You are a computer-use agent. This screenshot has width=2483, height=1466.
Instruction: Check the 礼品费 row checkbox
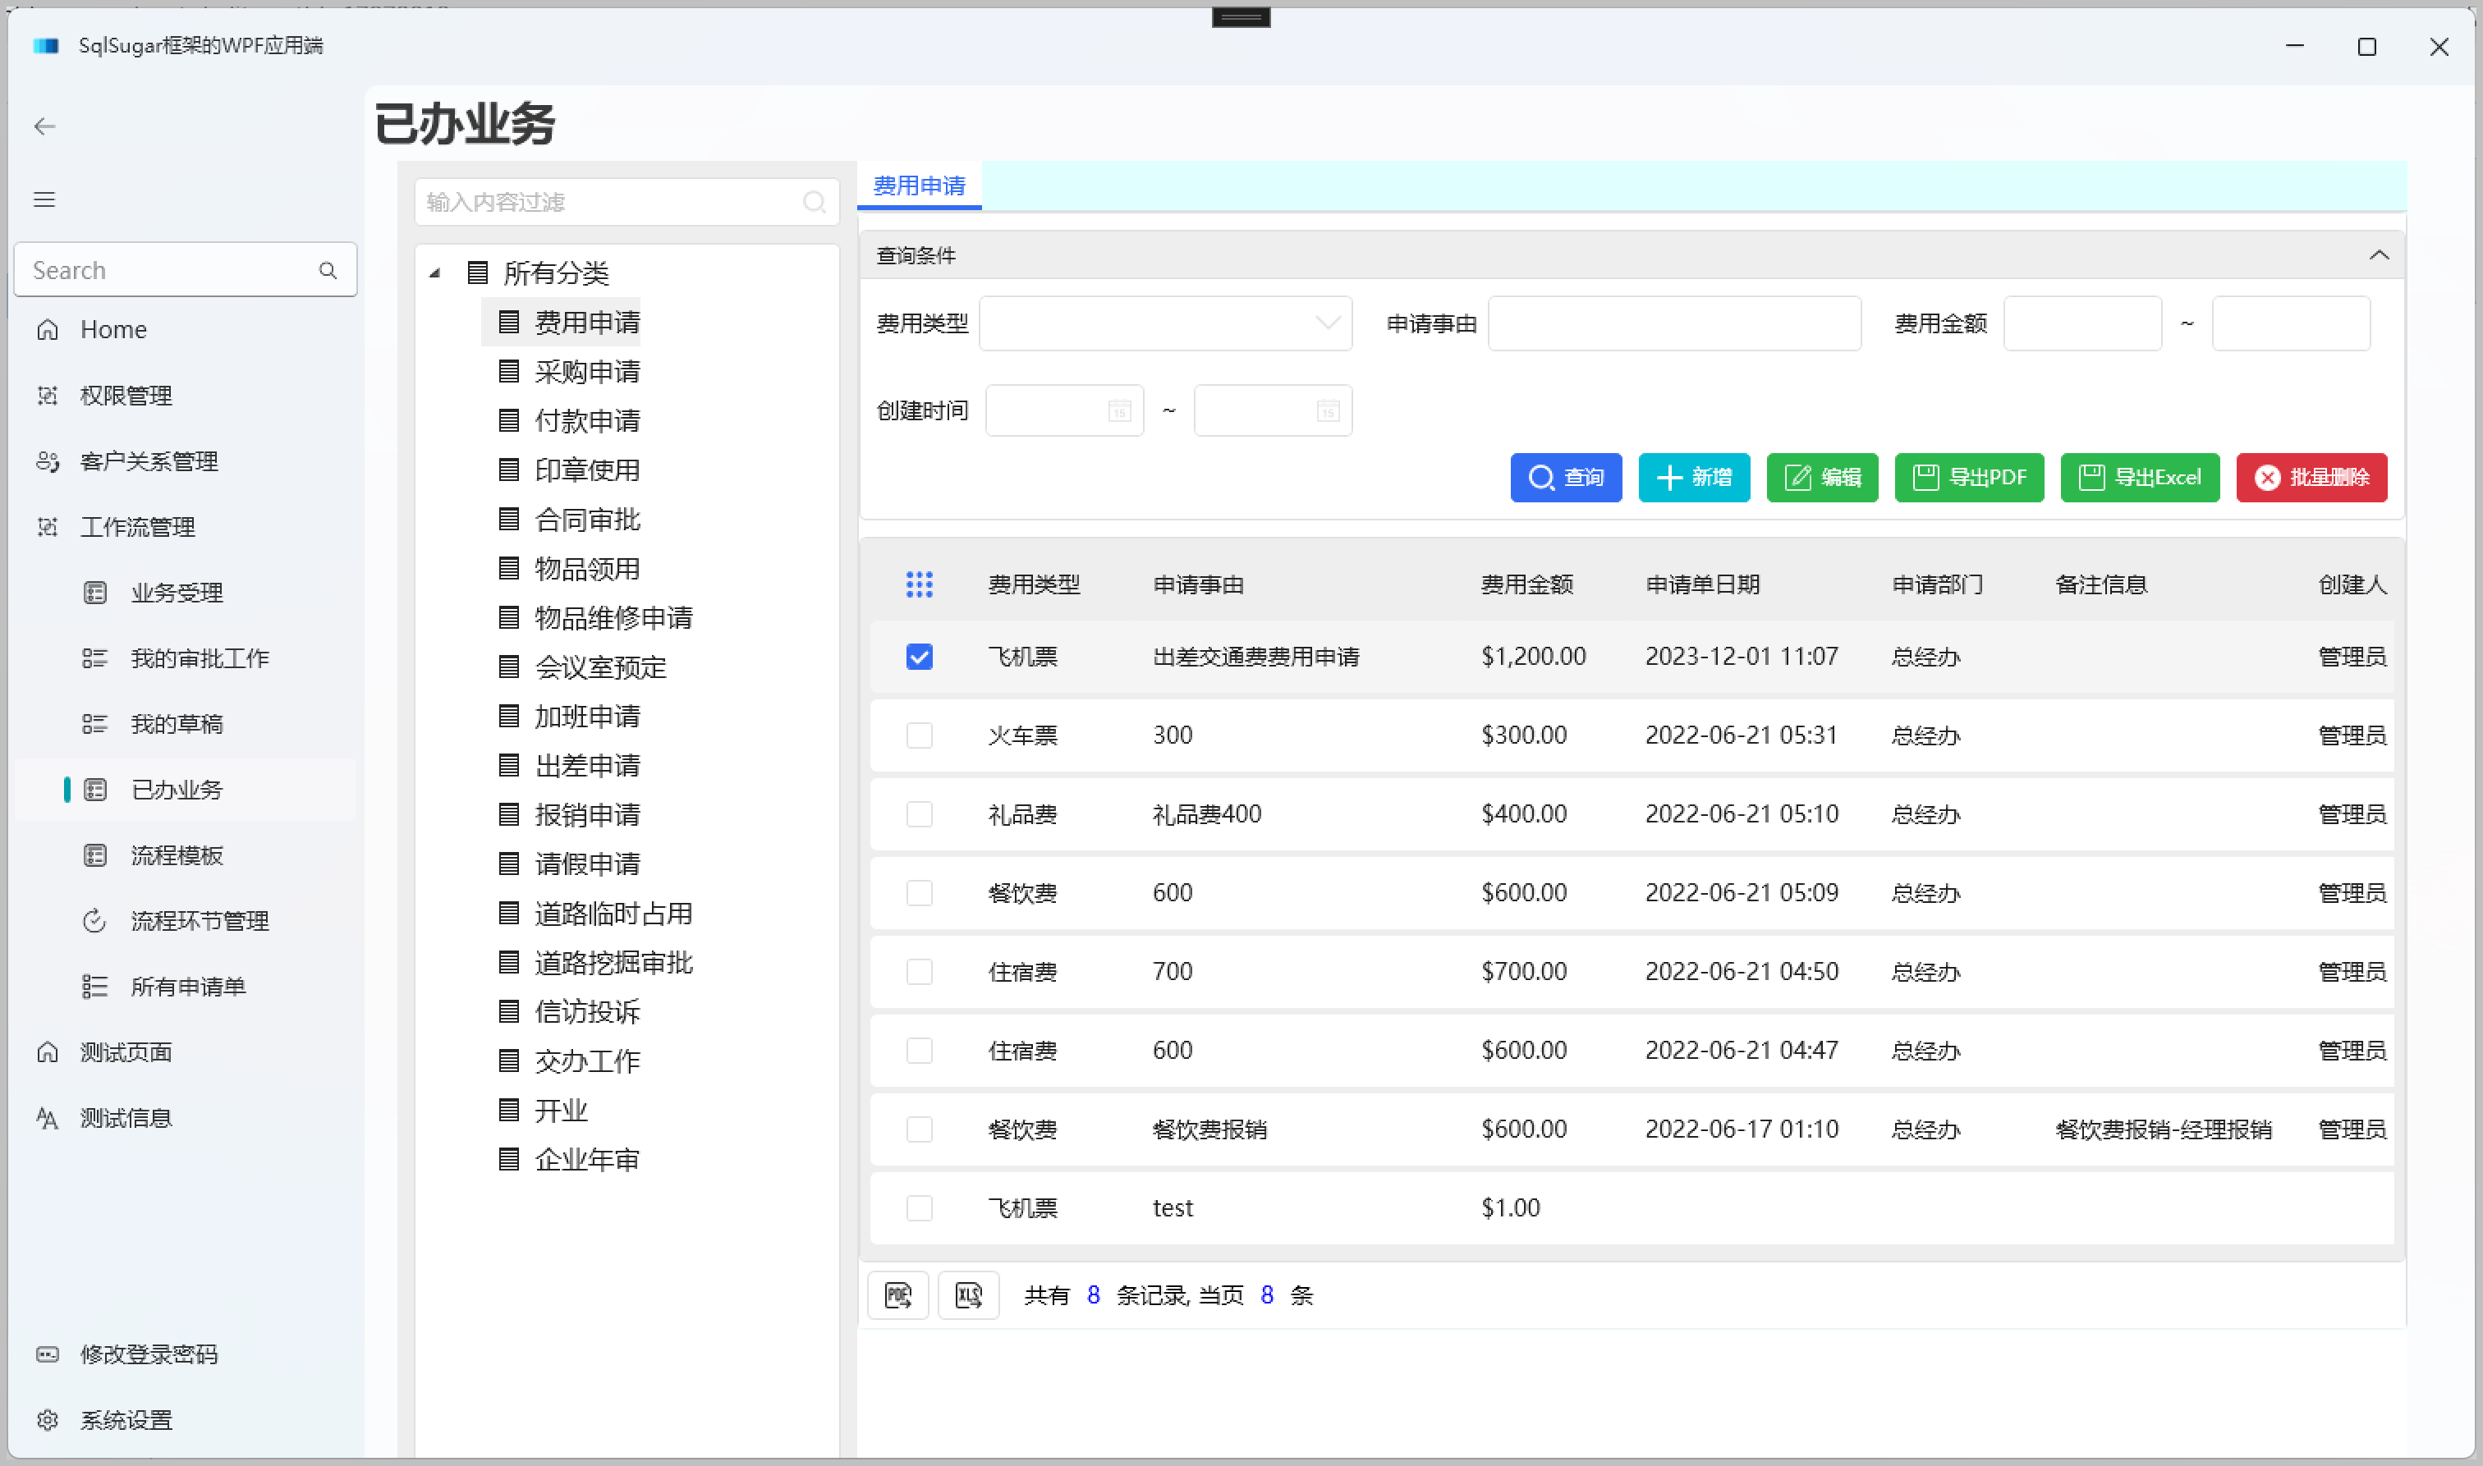click(919, 814)
